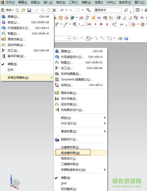The width and height of the screenshot is (147, 191).
Task: Click the orange component pattern icon
Action: [61, 18]
